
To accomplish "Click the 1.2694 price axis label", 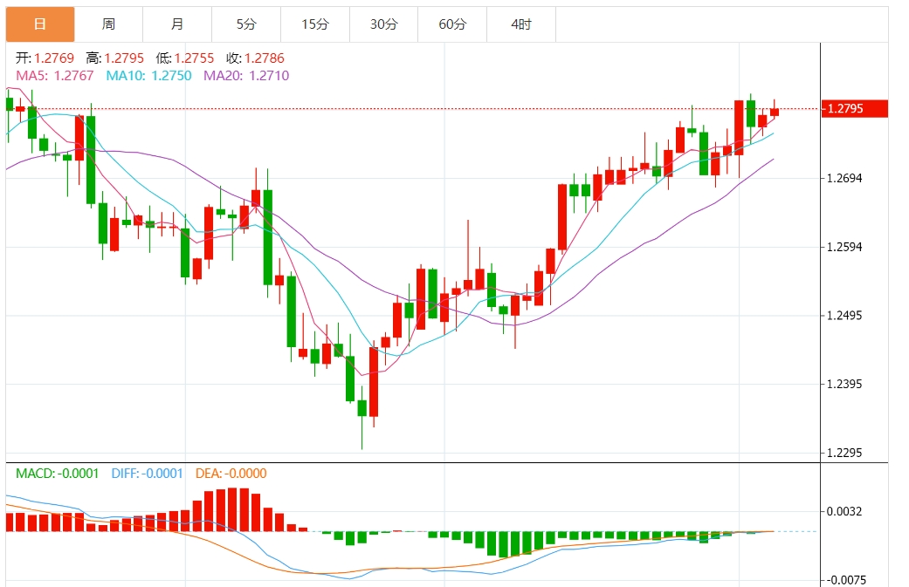I will coord(844,178).
